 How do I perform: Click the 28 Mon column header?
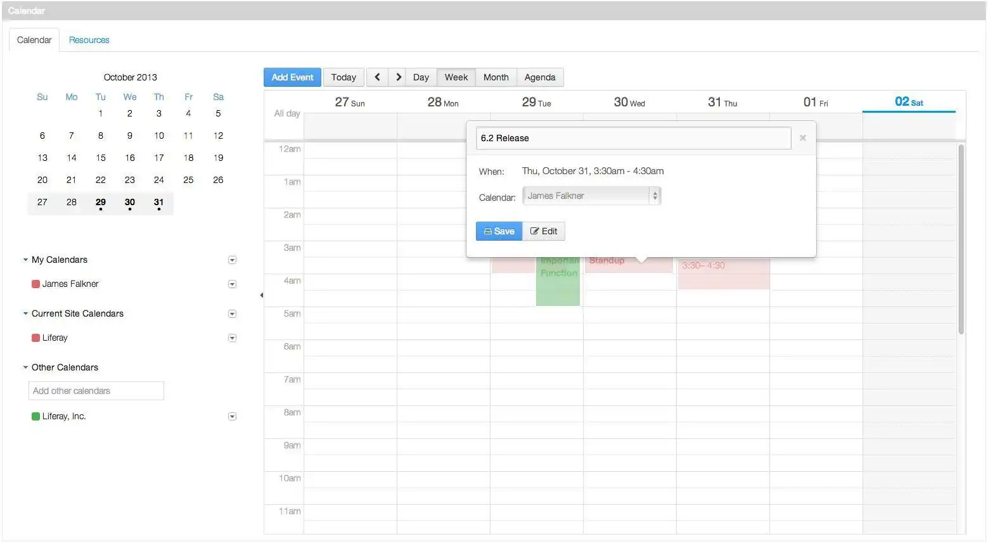coord(443,102)
